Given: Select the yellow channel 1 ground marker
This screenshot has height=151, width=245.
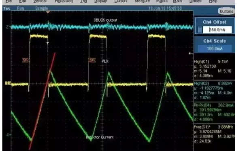Looking at the screenshot, I should click(x=8, y=83).
